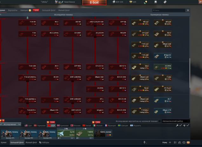This screenshot has height=147, width=202.
Task: Click the ticket-shaped icon in top bar
Action: (165, 2)
